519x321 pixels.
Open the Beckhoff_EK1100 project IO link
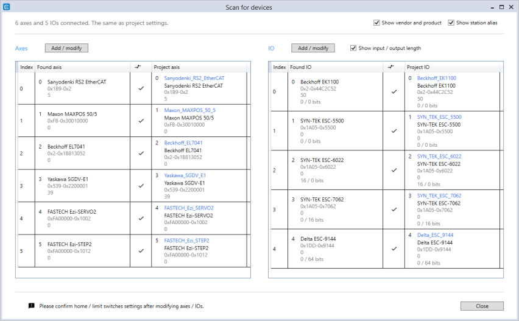pyautogui.click(x=437, y=78)
